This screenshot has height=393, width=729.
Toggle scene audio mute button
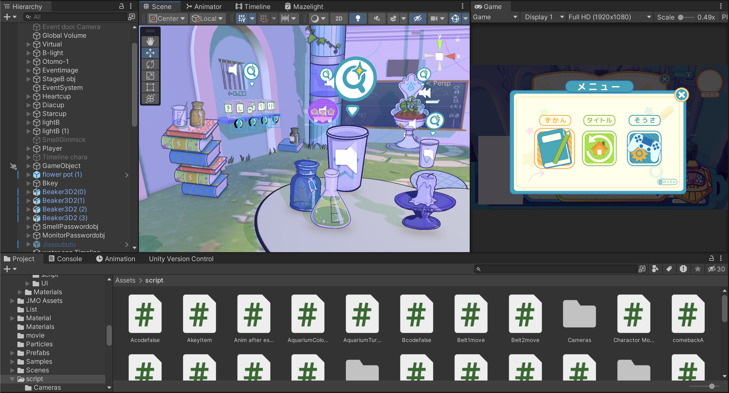(377, 19)
